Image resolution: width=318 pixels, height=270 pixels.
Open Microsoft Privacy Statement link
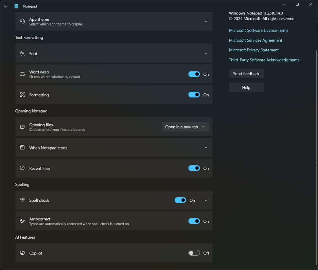[254, 50]
